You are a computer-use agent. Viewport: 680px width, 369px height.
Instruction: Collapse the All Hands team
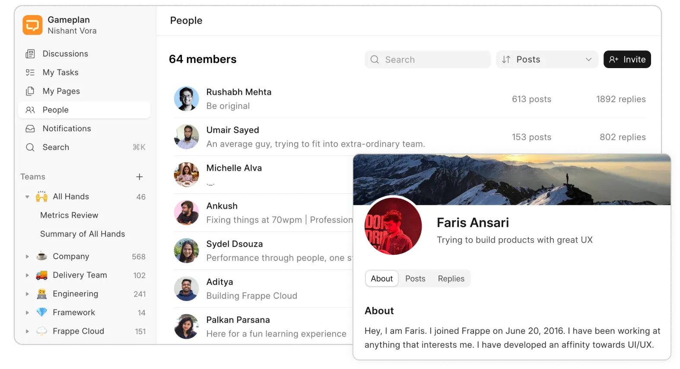coord(27,197)
